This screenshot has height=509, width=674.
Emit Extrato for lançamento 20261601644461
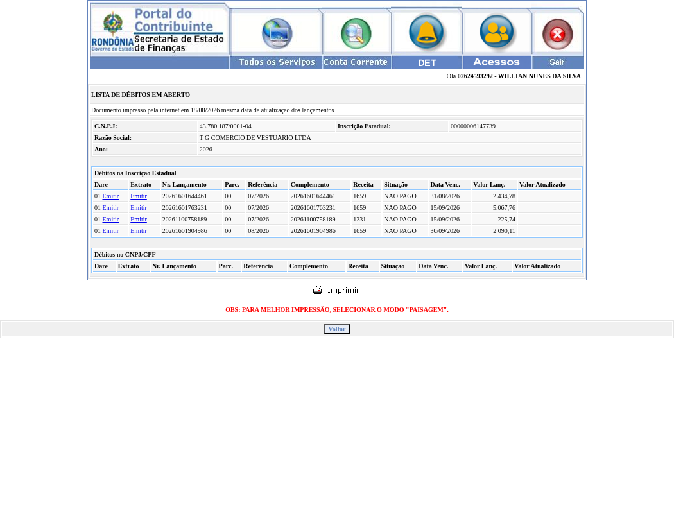click(x=139, y=196)
